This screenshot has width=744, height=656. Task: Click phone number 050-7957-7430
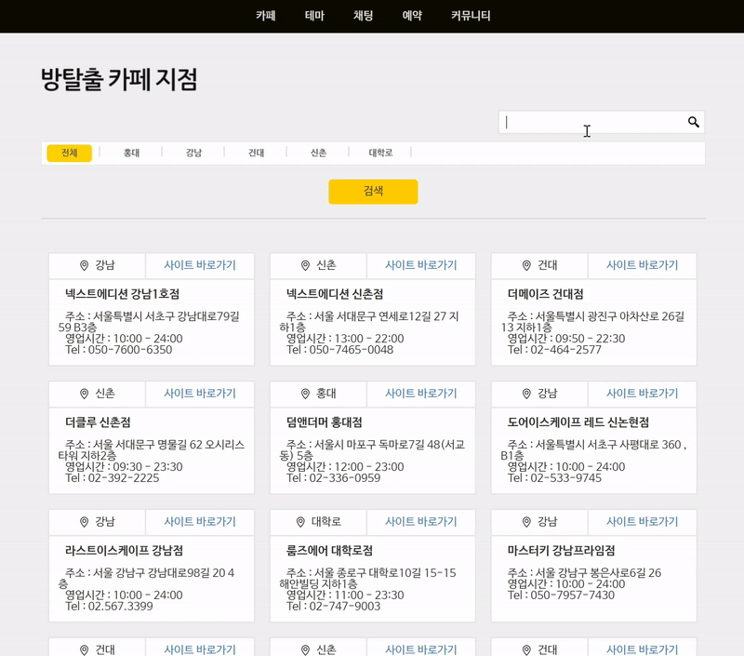(572, 596)
